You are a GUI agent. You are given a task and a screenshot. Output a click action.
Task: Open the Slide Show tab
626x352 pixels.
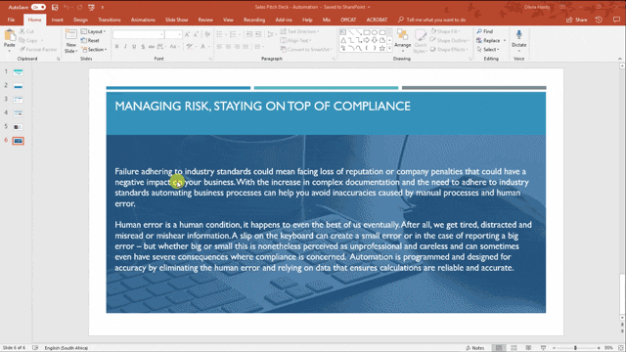click(176, 20)
